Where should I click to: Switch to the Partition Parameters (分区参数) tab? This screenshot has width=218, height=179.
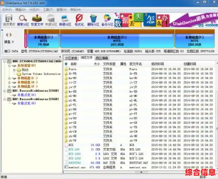point(71,58)
